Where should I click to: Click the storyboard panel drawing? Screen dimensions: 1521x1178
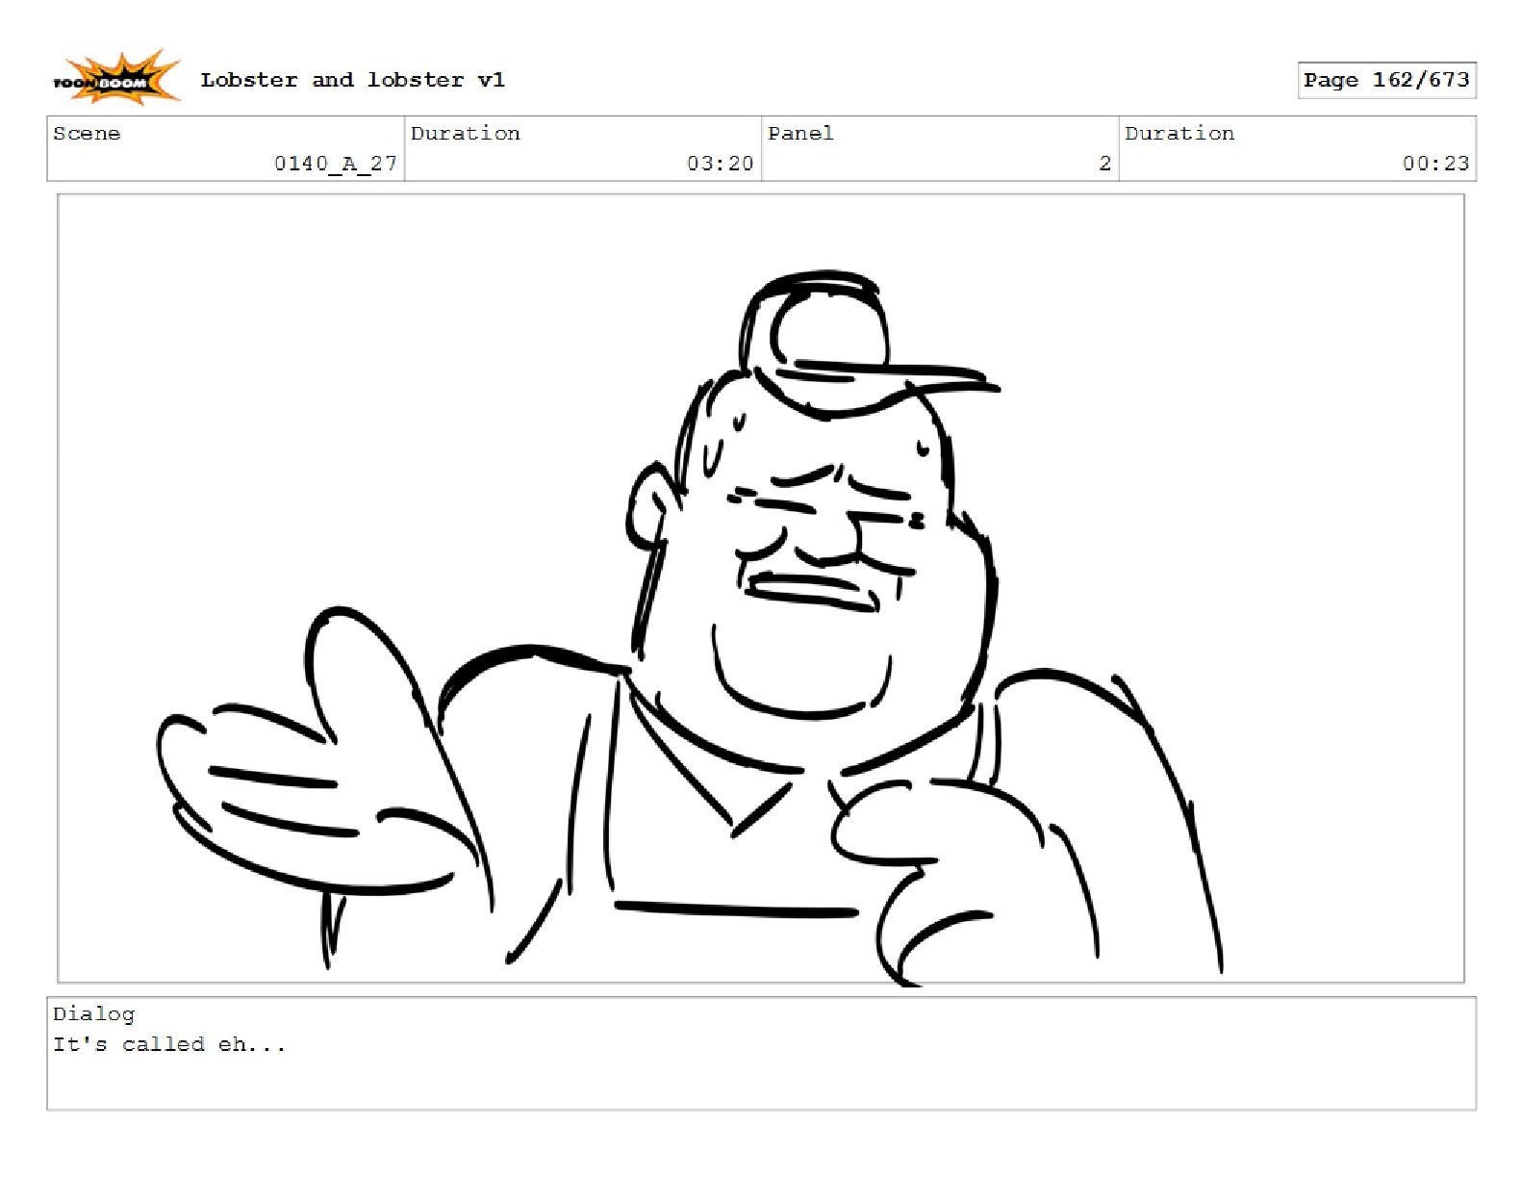(x=761, y=588)
